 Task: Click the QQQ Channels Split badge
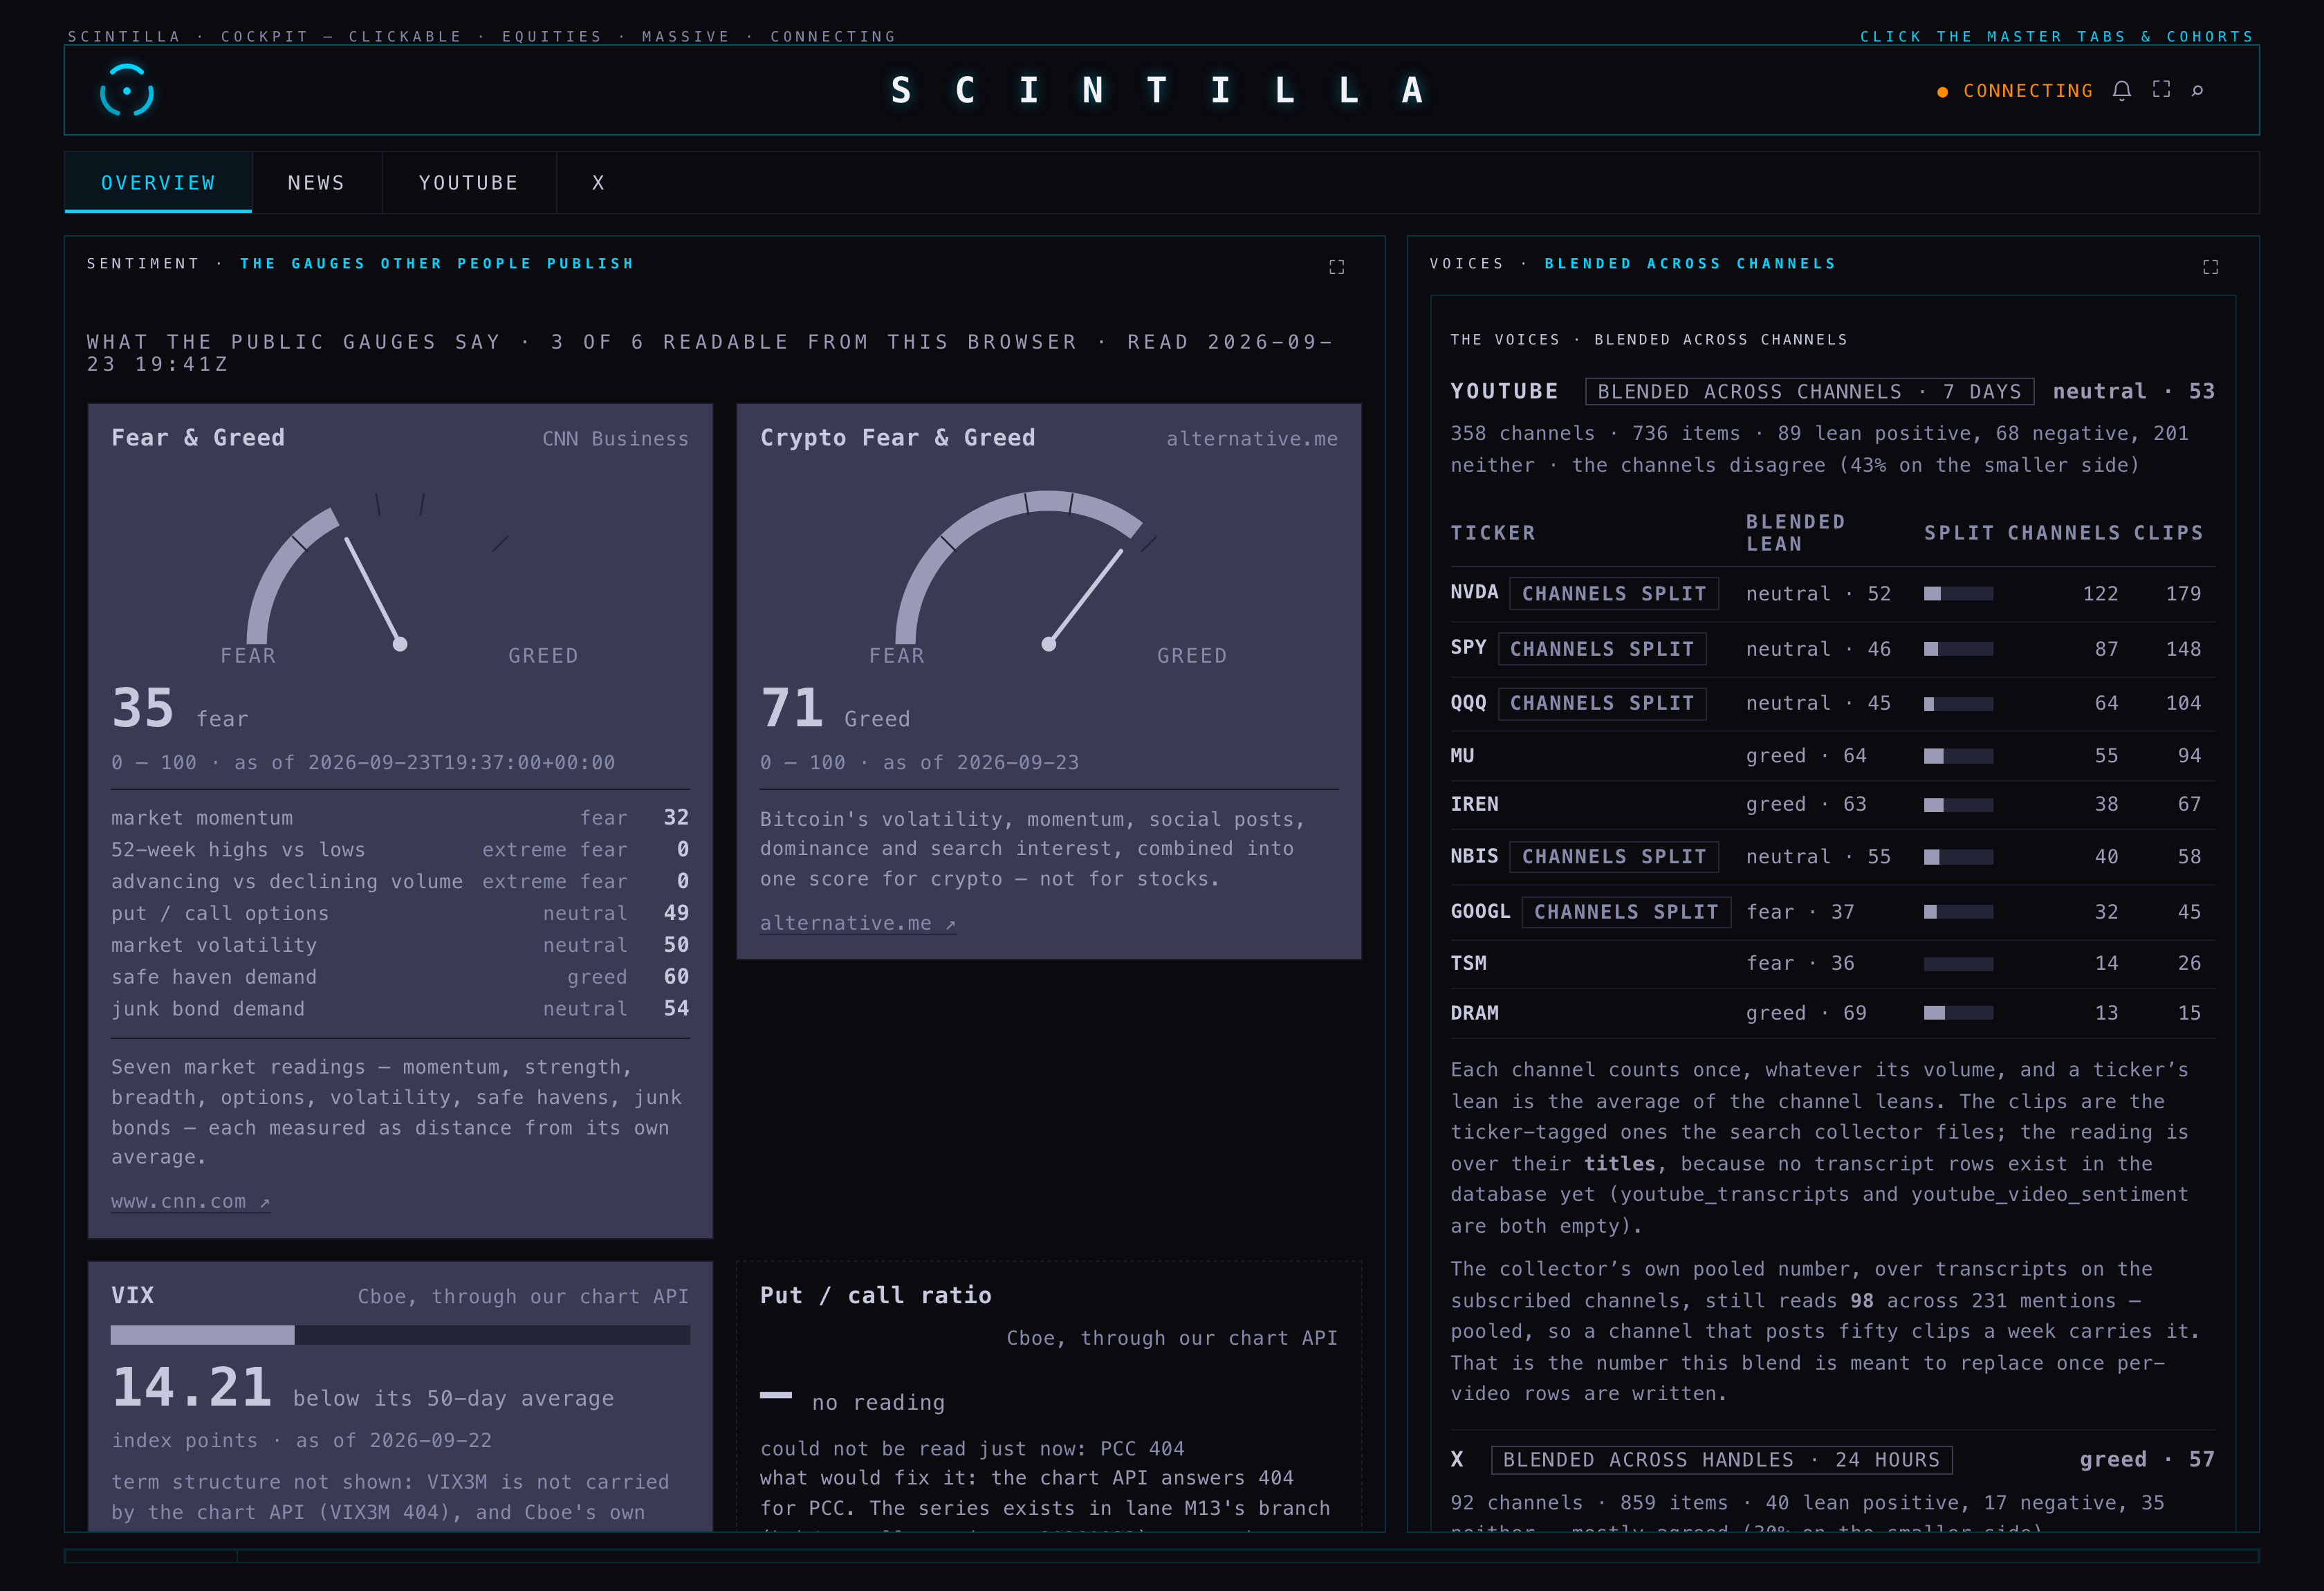(x=1602, y=703)
